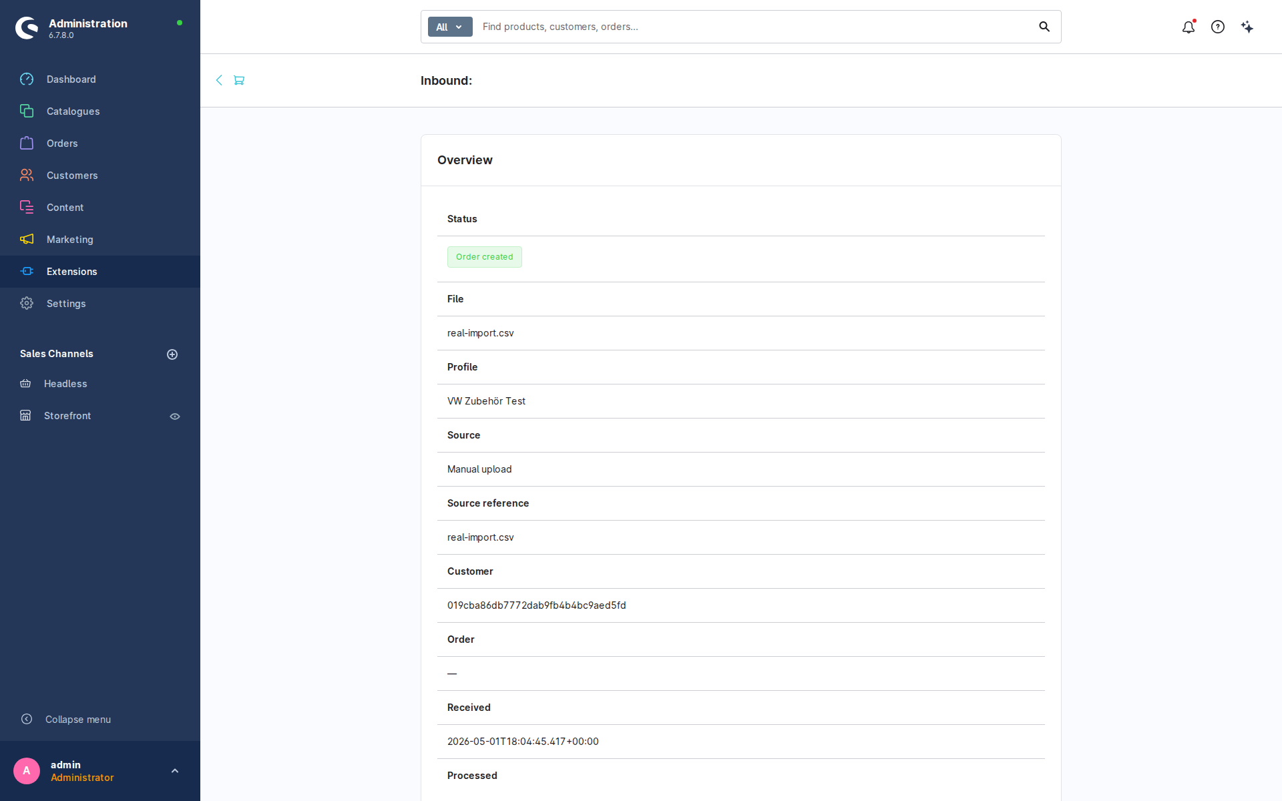Open the help question mark icon
The image size is (1282, 801).
pyautogui.click(x=1218, y=27)
